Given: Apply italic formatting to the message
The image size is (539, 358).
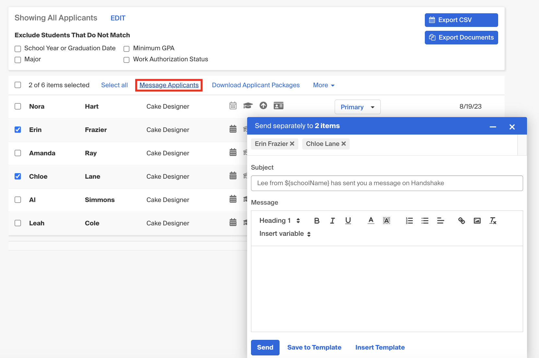Looking at the screenshot, I should (332, 221).
